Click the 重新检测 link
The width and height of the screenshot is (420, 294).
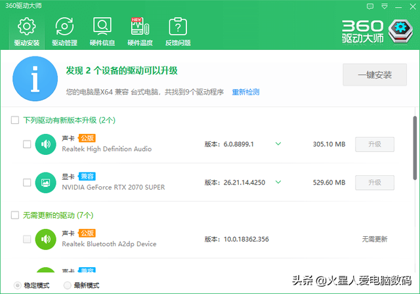point(245,92)
